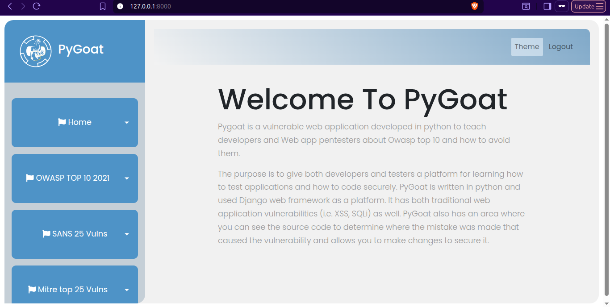Open Brave Shields lion icon

pyautogui.click(x=474, y=6)
